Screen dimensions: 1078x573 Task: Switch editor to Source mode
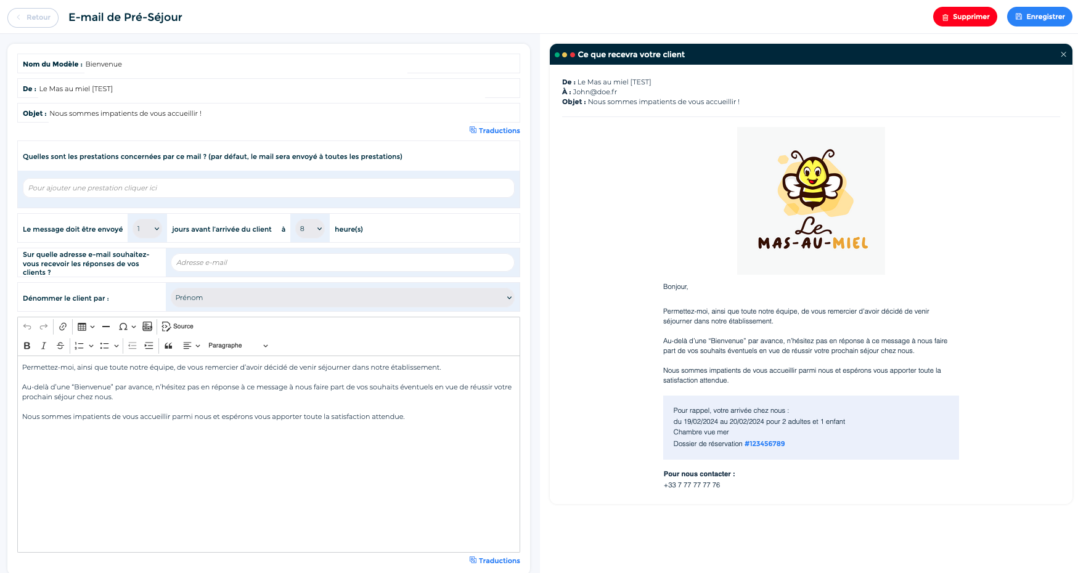(178, 327)
